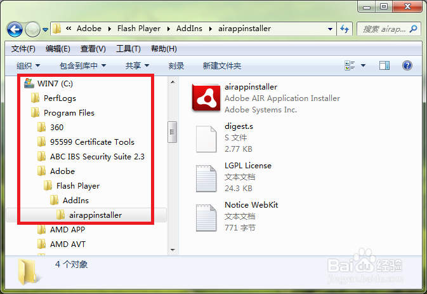427x294 pixels.
Task: Select the airappinstaller file name
Action: [x=251, y=87]
